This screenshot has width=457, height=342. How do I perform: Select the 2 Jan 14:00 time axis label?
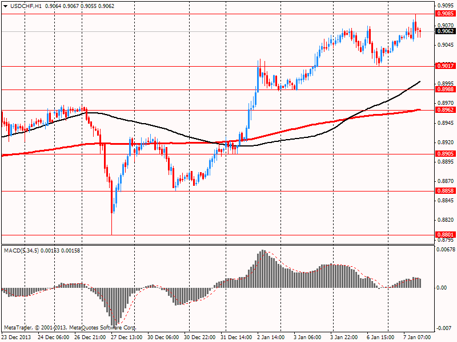point(271,337)
